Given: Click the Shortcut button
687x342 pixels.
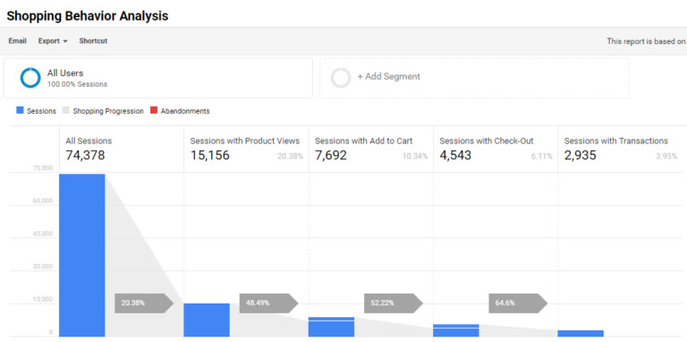Looking at the screenshot, I should pyautogui.click(x=93, y=41).
